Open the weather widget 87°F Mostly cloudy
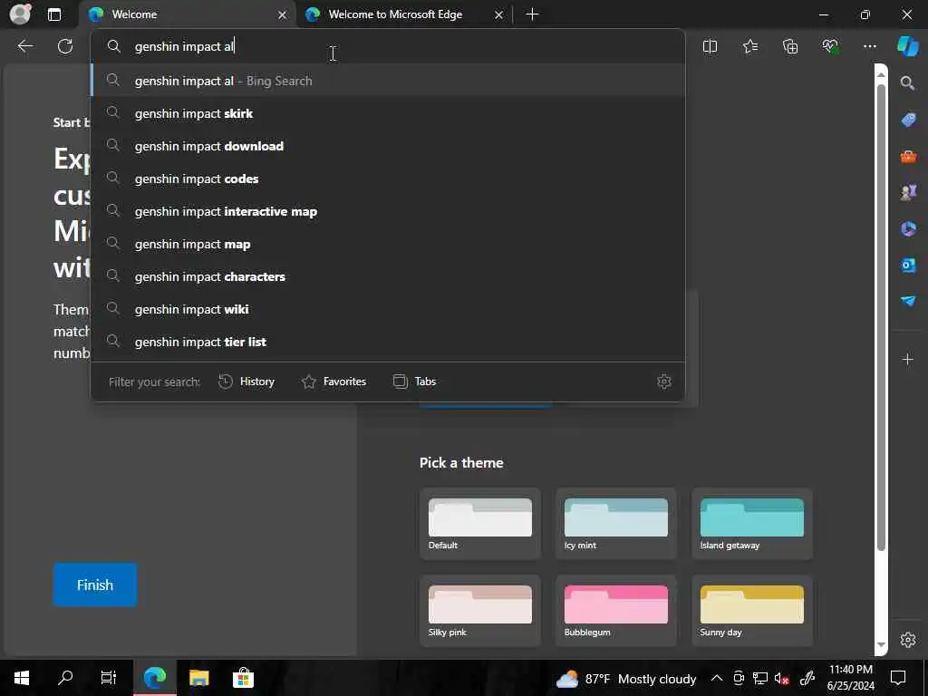The width and height of the screenshot is (928, 696). (626, 679)
